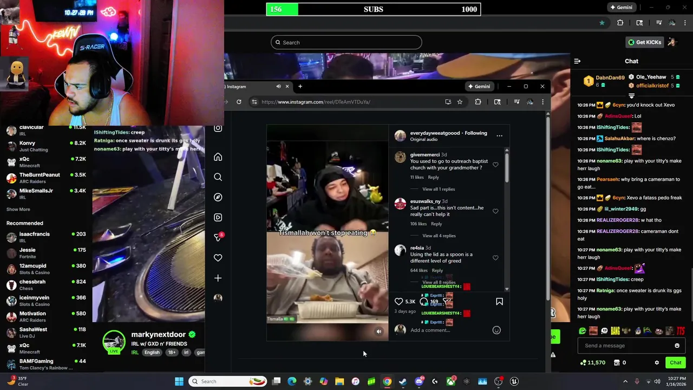Screen dimensions: 693x390
Task: Click Instagram Create plus icon
Action: click(218, 278)
